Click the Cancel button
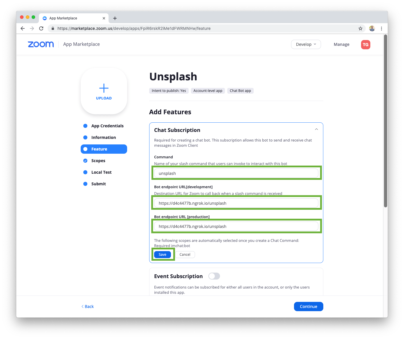The height and width of the screenshot is (339, 404). [x=185, y=255]
